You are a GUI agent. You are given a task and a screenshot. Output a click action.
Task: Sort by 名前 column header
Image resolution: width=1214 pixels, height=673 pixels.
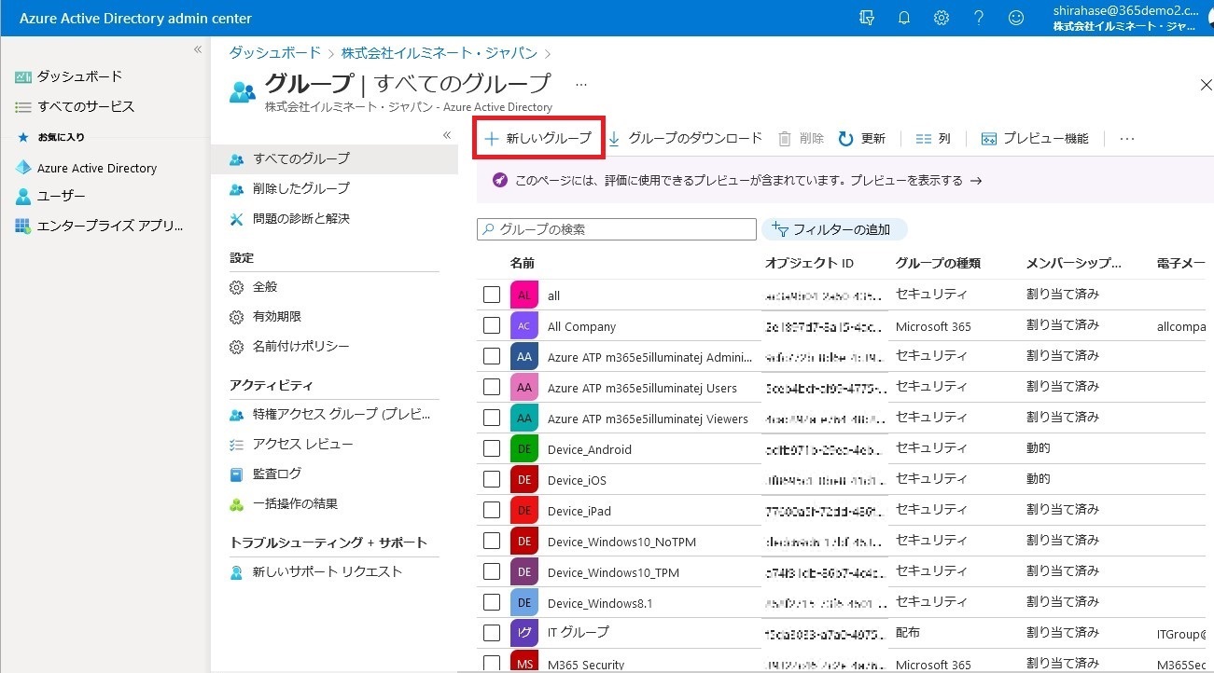pos(523,263)
